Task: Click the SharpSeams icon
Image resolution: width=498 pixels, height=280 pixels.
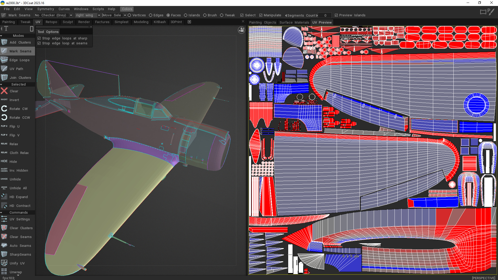Action: [4, 254]
